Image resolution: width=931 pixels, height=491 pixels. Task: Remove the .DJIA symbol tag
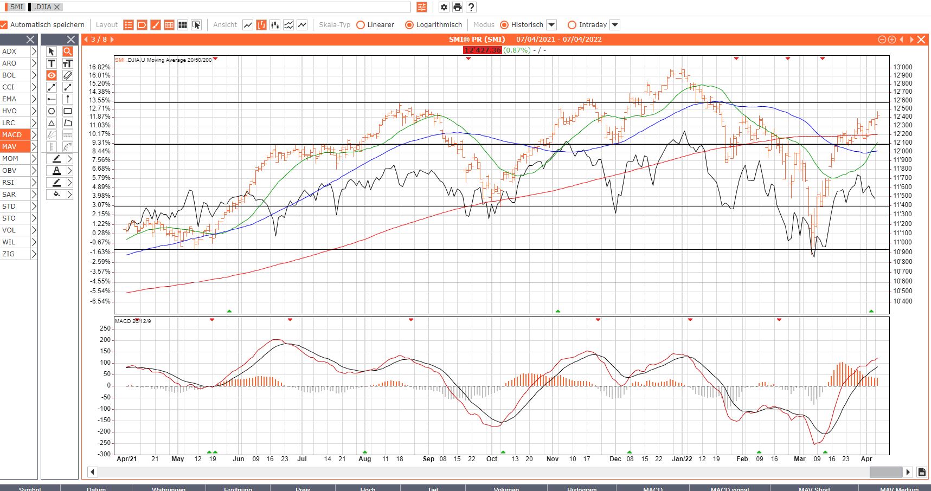click(57, 7)
